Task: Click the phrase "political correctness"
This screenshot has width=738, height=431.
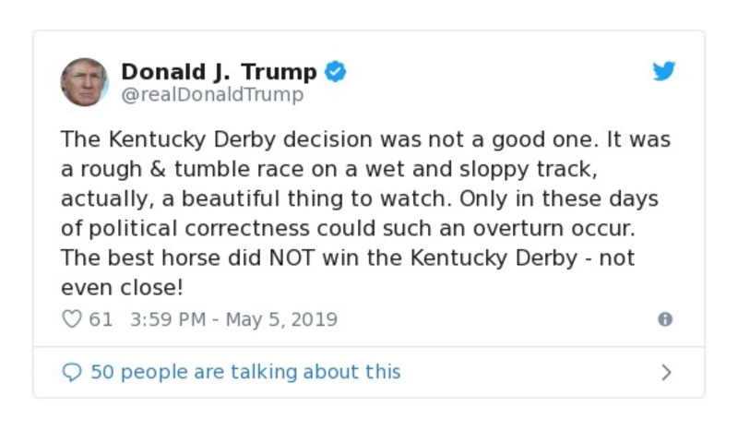Action: pos(184,228)
